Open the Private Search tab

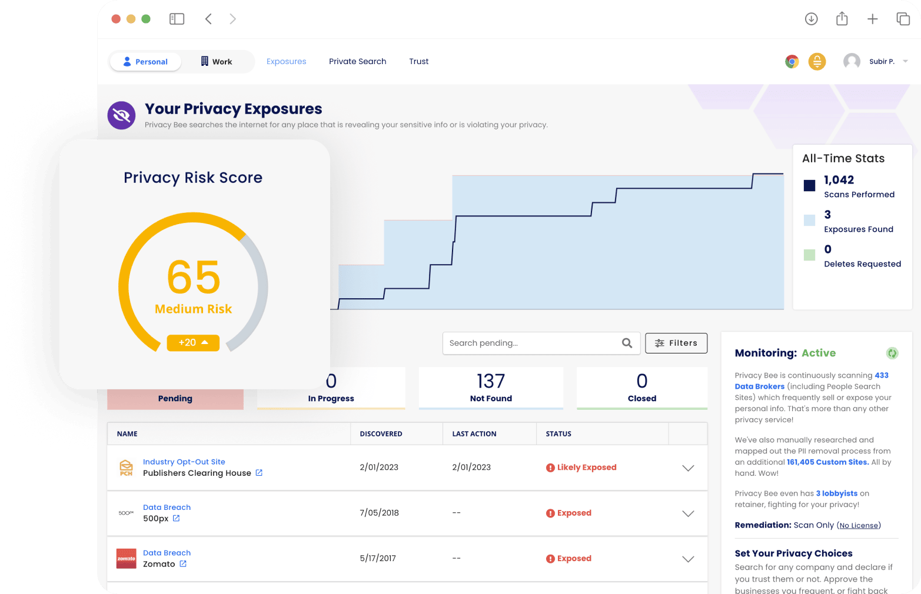(x=358, y=61)
